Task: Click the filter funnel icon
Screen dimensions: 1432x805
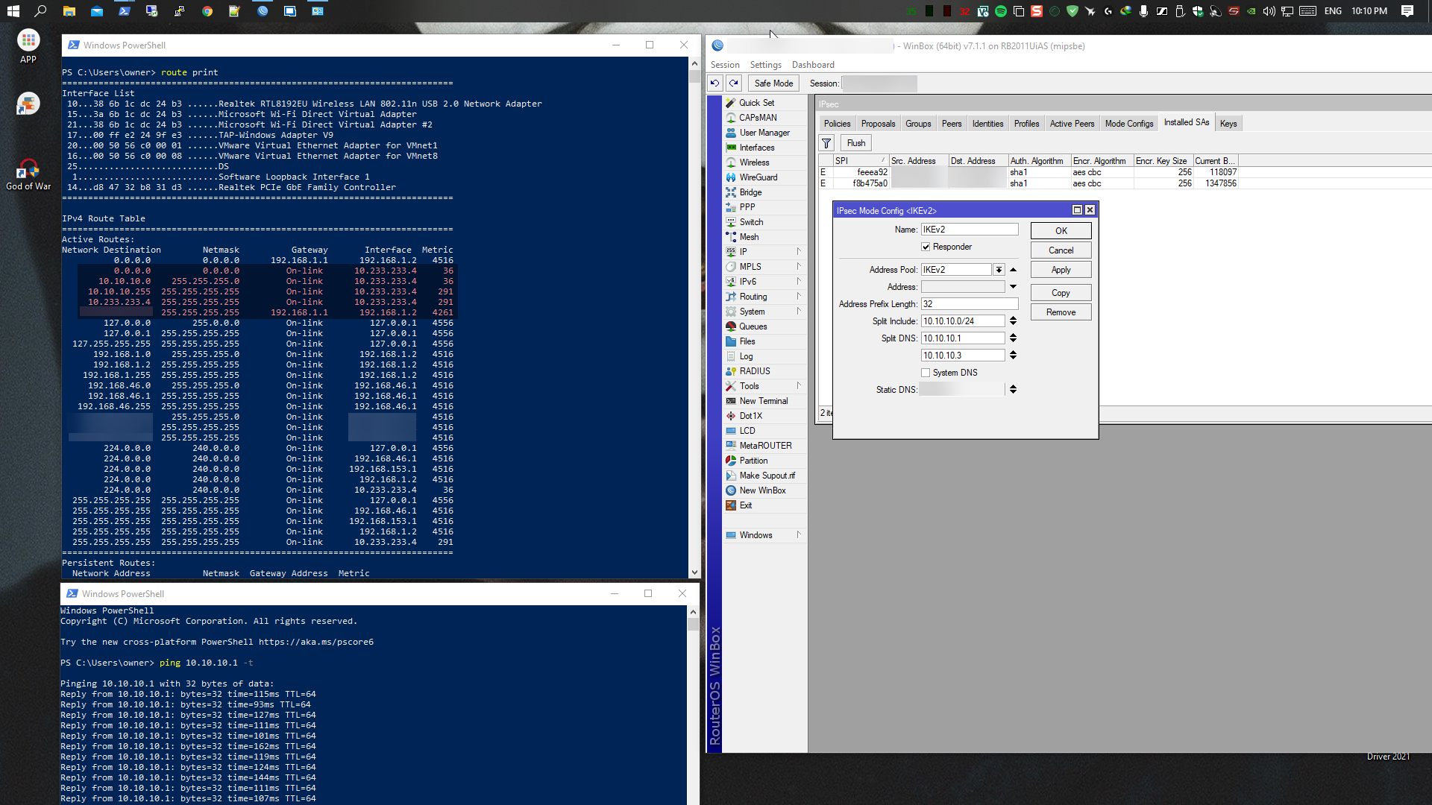Action: click(x=826, y=143)
